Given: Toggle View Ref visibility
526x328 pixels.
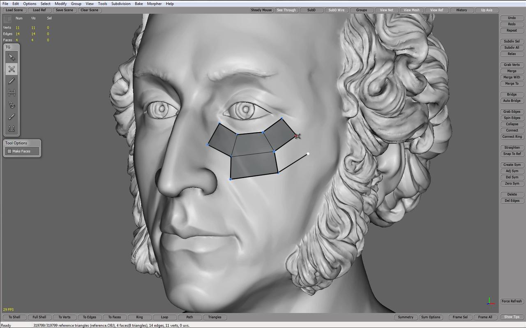Looking at the screenshot, I should click(437, 10).
